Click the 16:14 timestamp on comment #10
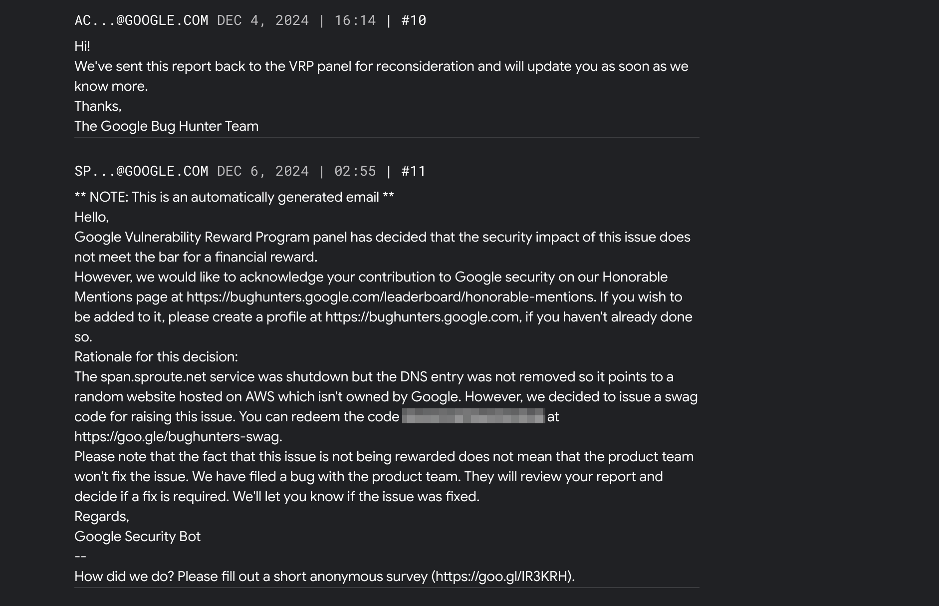 [355, 20]
